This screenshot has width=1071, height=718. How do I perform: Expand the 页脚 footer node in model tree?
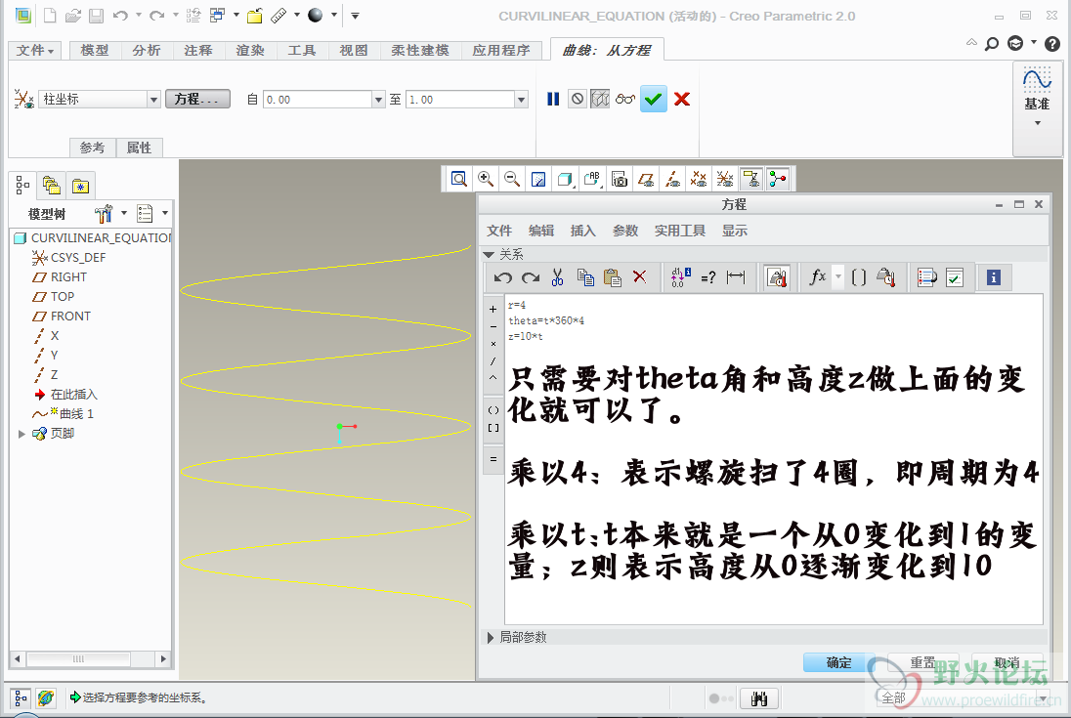pos(21,434)
